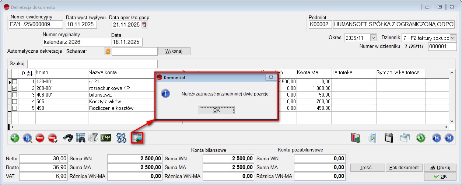
Task: Click the red minus delete-entry icon
Action: click(x=40, y=138)
